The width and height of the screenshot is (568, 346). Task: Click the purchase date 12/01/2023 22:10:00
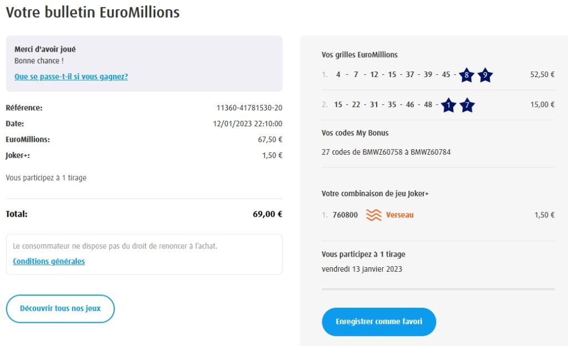[247, 124]
